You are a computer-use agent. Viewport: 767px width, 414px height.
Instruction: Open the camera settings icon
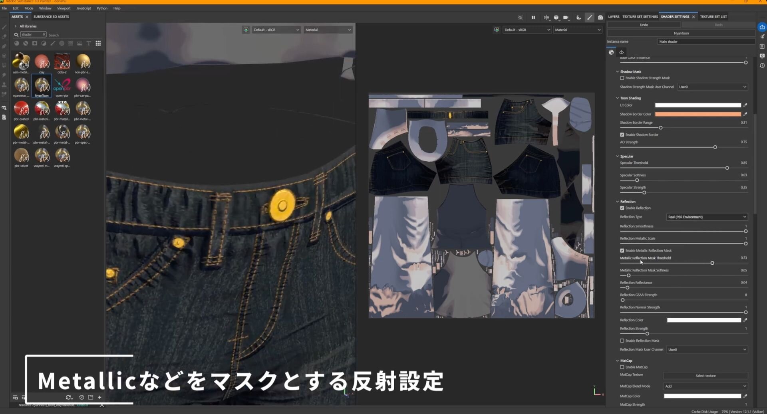pos(566,18)
